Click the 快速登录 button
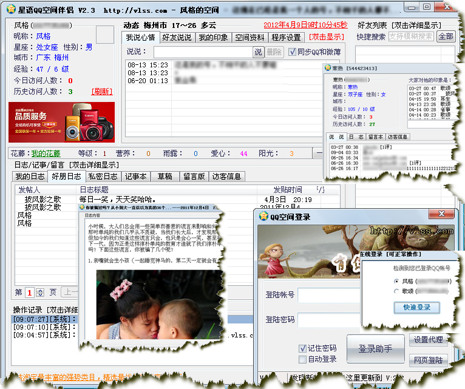Screen dimensions: 465x389 tap(416, 308)
